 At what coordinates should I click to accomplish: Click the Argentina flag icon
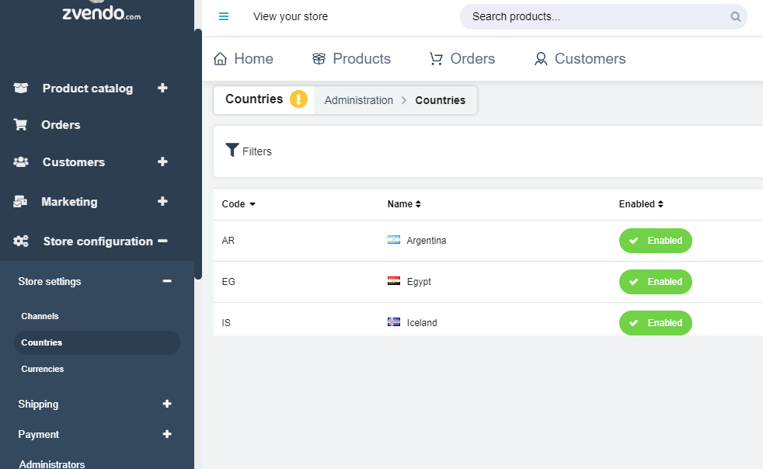pyautogui.click(x=394, y=240)
